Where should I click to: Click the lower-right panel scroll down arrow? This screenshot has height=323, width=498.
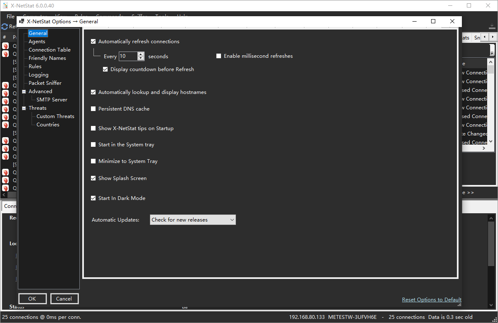[491, 305]
